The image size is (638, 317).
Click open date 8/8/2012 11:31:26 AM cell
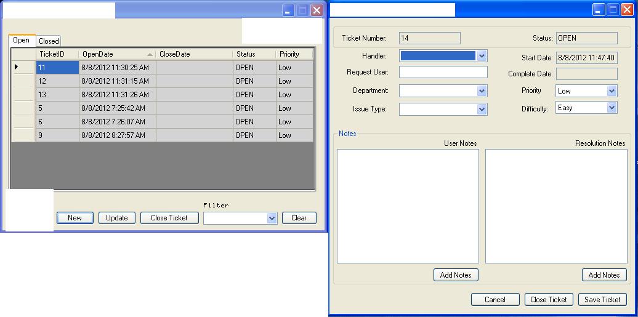117,94
